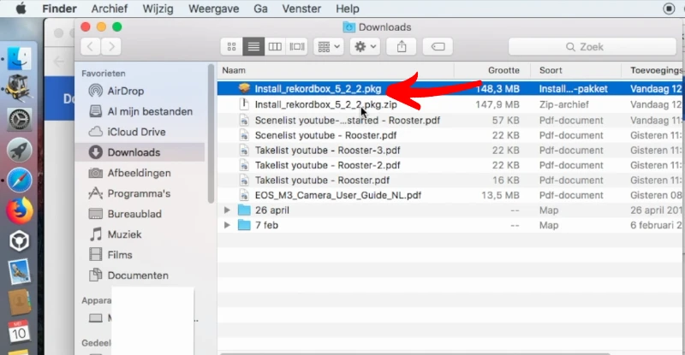The height and width of the screenshot is (355, 685).
Task: Click the record status icon in menu bar
Action: tap(669, 9)
